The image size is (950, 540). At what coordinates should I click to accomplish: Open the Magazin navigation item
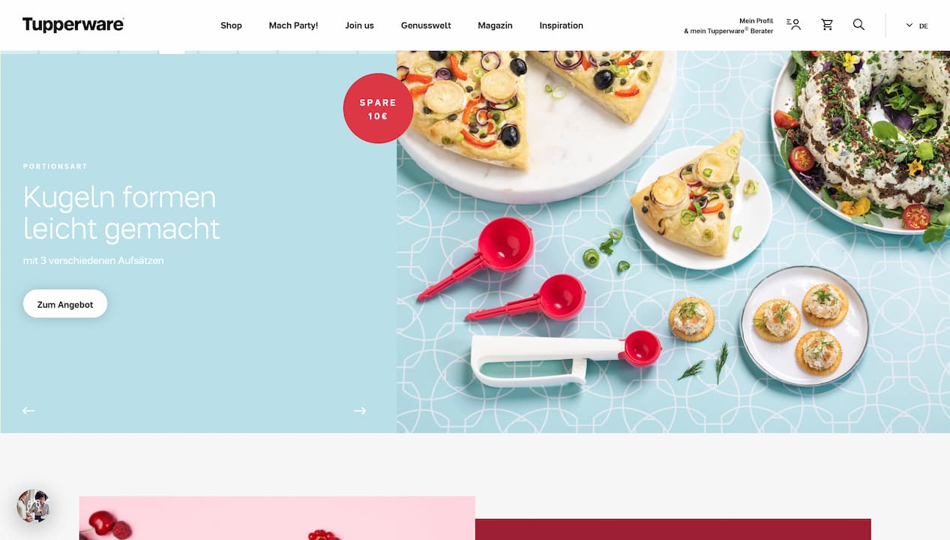click(495, 25)
